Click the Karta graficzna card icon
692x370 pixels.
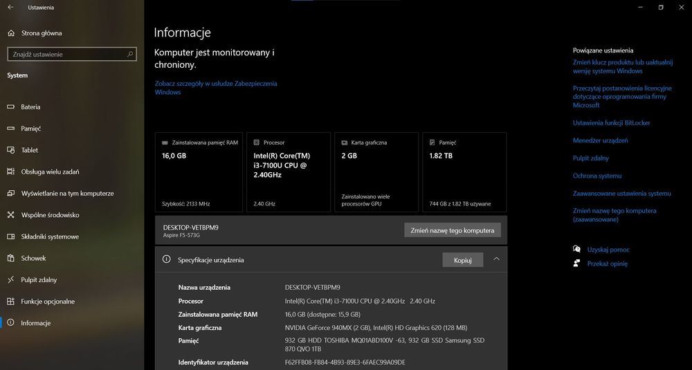click(x=344, y=143)
